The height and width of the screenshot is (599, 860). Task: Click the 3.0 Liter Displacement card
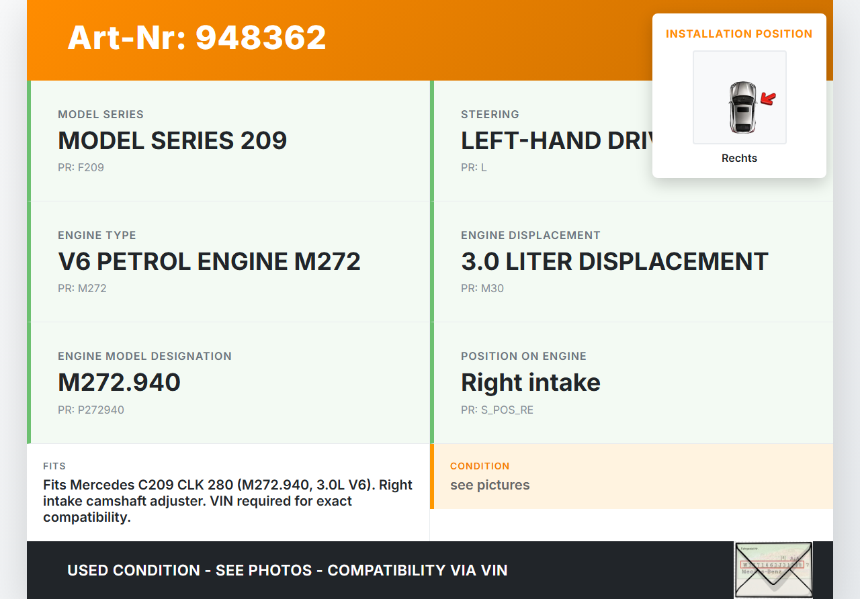pyautogui.click(x=632, y=262)
